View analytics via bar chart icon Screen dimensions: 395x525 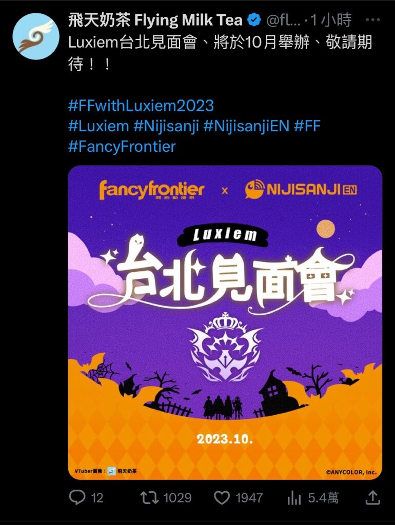[294, 498]
